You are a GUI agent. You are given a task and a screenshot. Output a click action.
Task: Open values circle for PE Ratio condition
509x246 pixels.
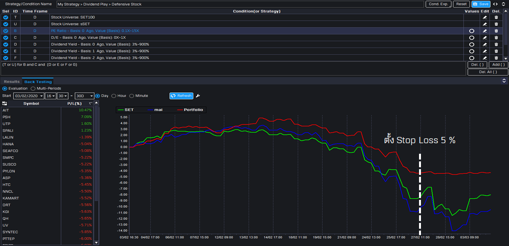click(x=471, y=31)
